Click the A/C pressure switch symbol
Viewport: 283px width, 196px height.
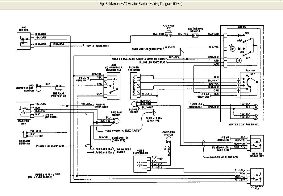coord(169,34)
